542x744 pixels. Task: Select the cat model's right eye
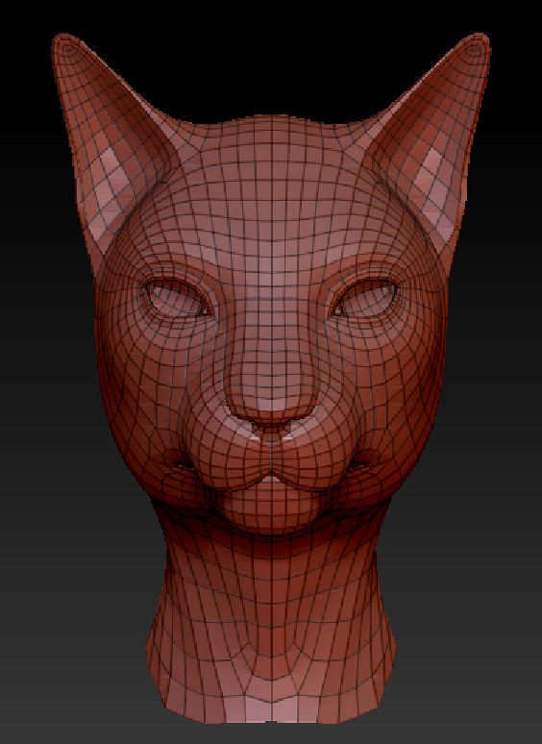click(365, 298)
